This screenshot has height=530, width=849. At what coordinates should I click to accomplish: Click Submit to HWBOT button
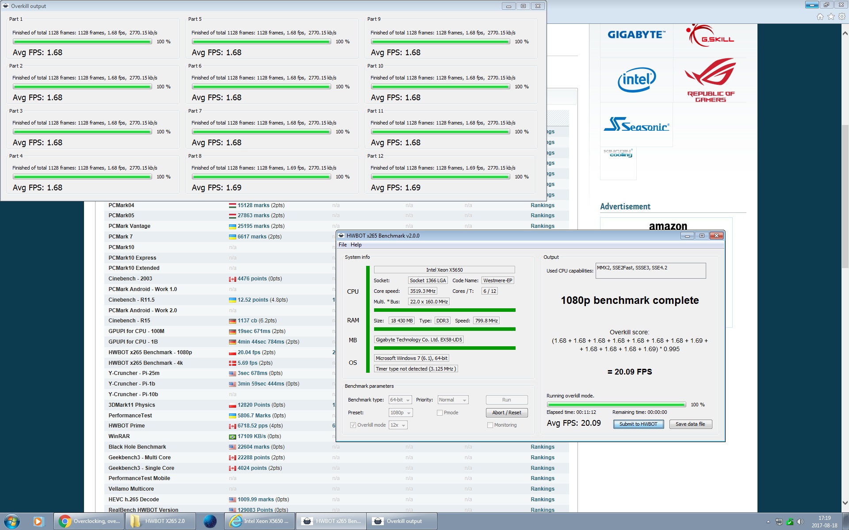pos(638,424)
